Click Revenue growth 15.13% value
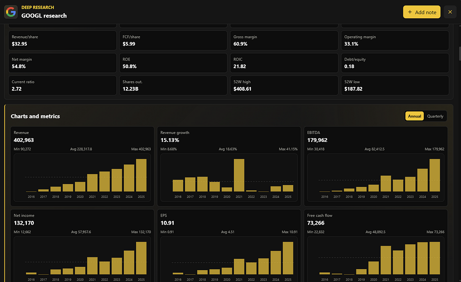The image size is (461, 282). pos(170,140)
